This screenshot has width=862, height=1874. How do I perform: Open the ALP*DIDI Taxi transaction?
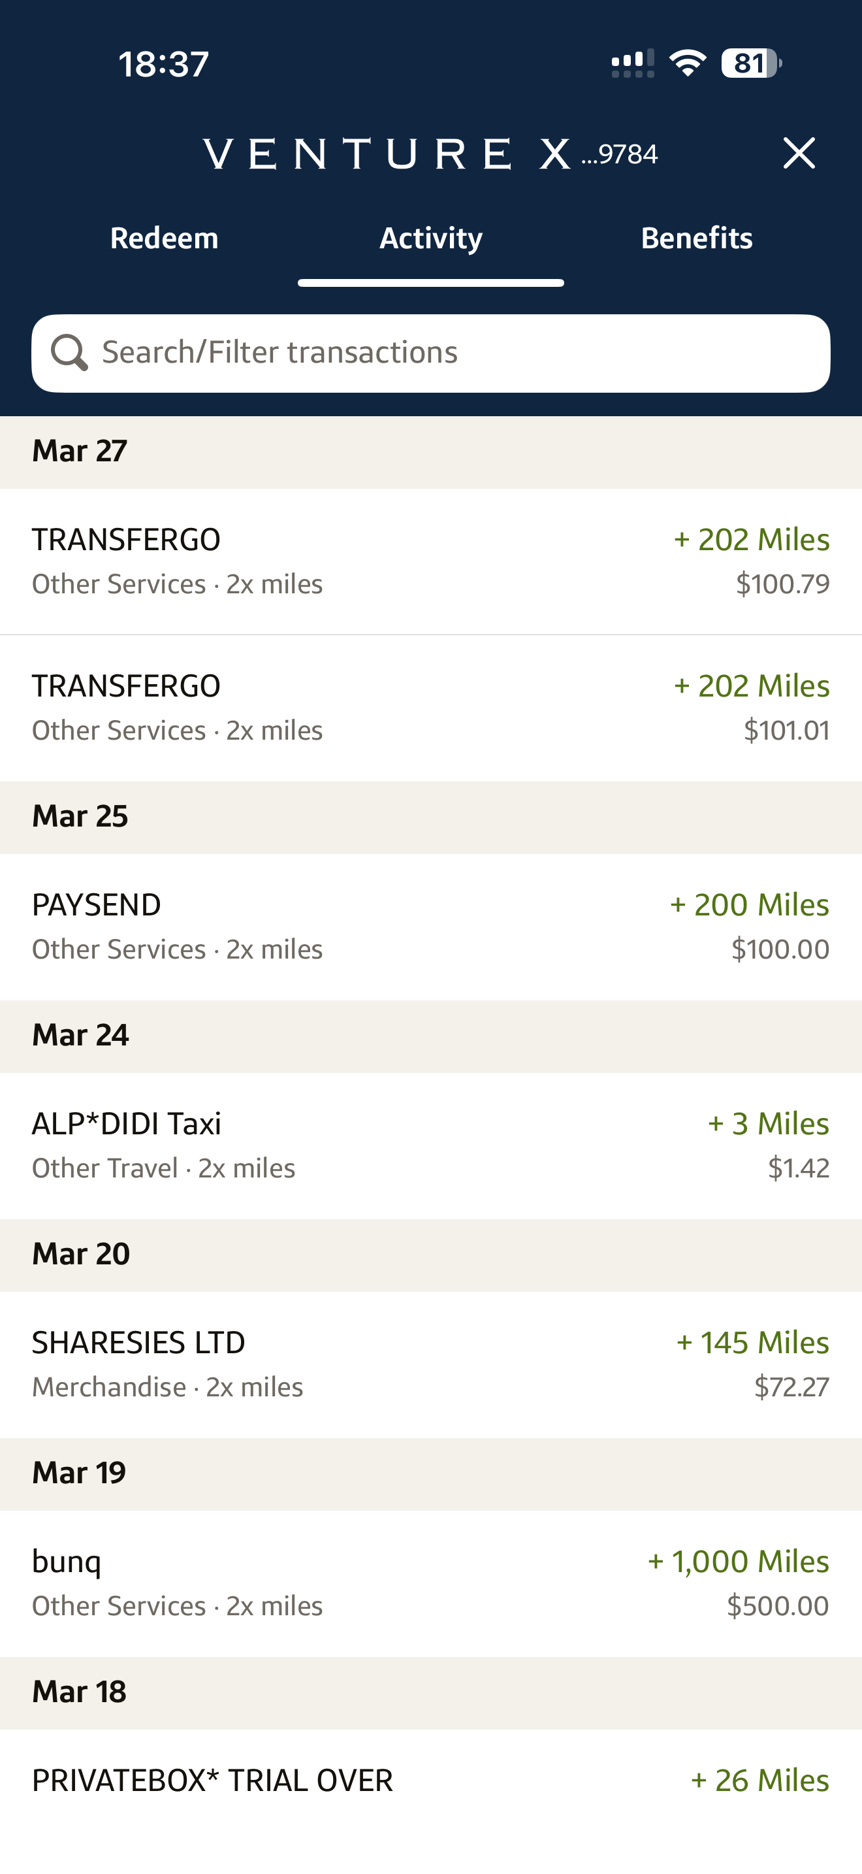pyautogui.click(x=431, y=1145)
